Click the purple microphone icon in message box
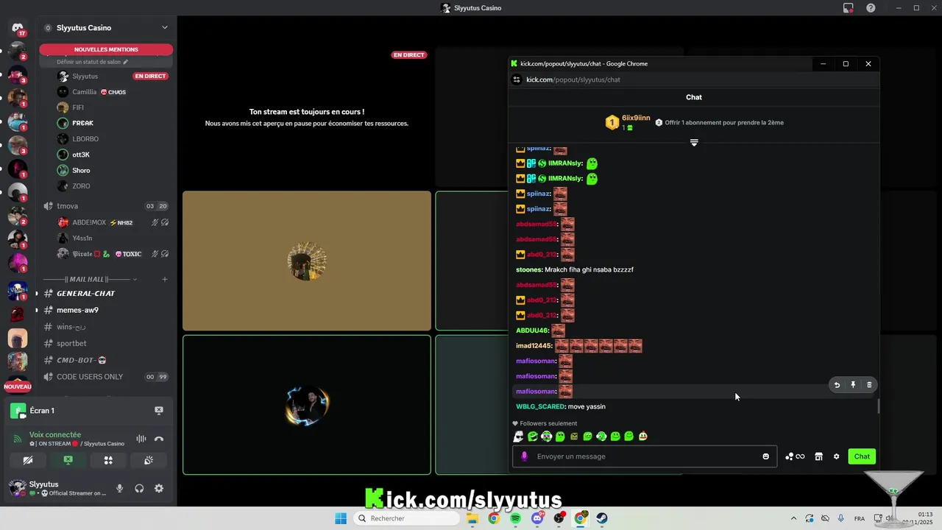The width and height of the screenshot is (942, 530). tap(525, 456)
